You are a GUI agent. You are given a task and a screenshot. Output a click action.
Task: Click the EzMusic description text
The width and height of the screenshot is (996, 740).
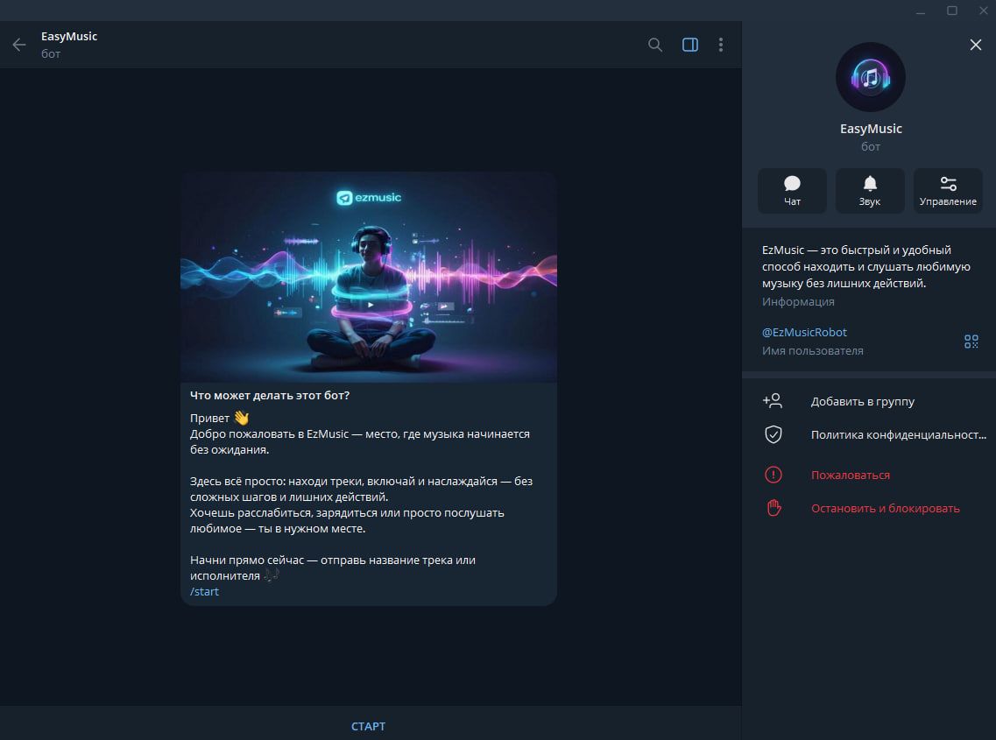(865, 267)
